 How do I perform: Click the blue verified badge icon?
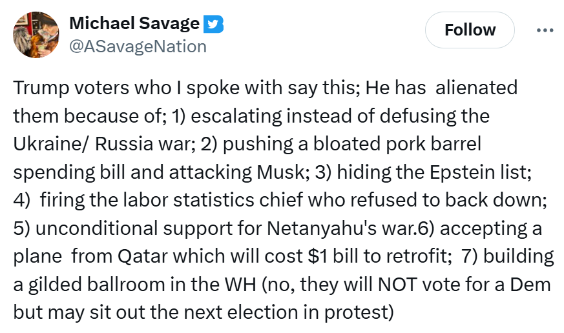[x=214, y=25]
